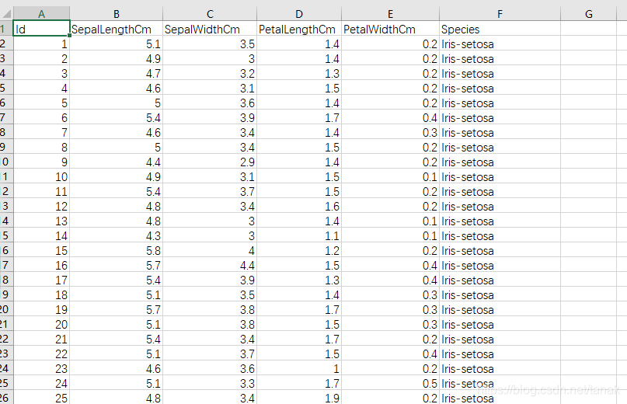The image size is (627, 404).
Task: Click the select-all corner triangle of the sheet
Action: [6, 14]
